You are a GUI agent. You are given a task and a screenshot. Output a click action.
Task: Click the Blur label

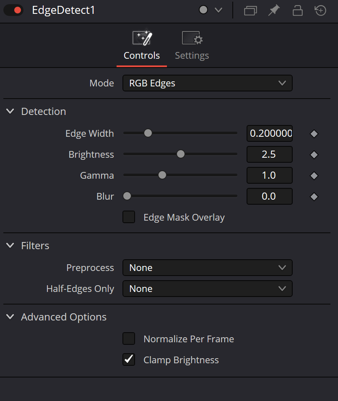(105, 196)
